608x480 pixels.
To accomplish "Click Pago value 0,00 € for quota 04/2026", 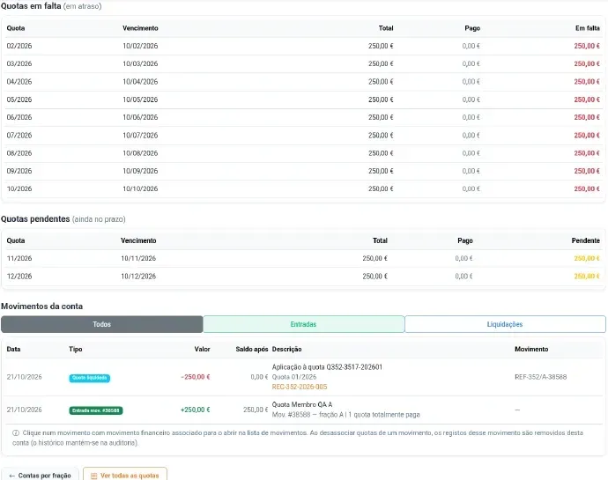I will click(x=471, y=82).
